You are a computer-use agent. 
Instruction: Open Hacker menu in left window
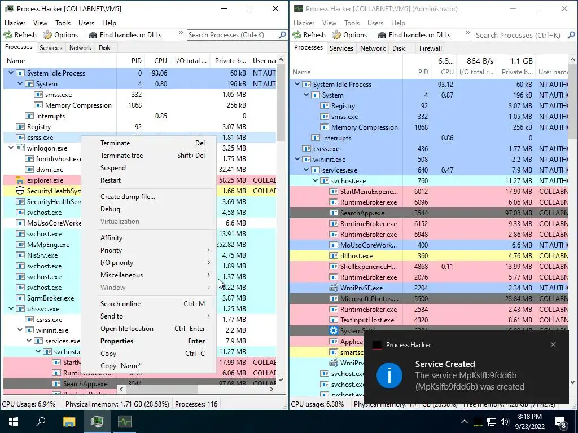(x=15, y=23)
